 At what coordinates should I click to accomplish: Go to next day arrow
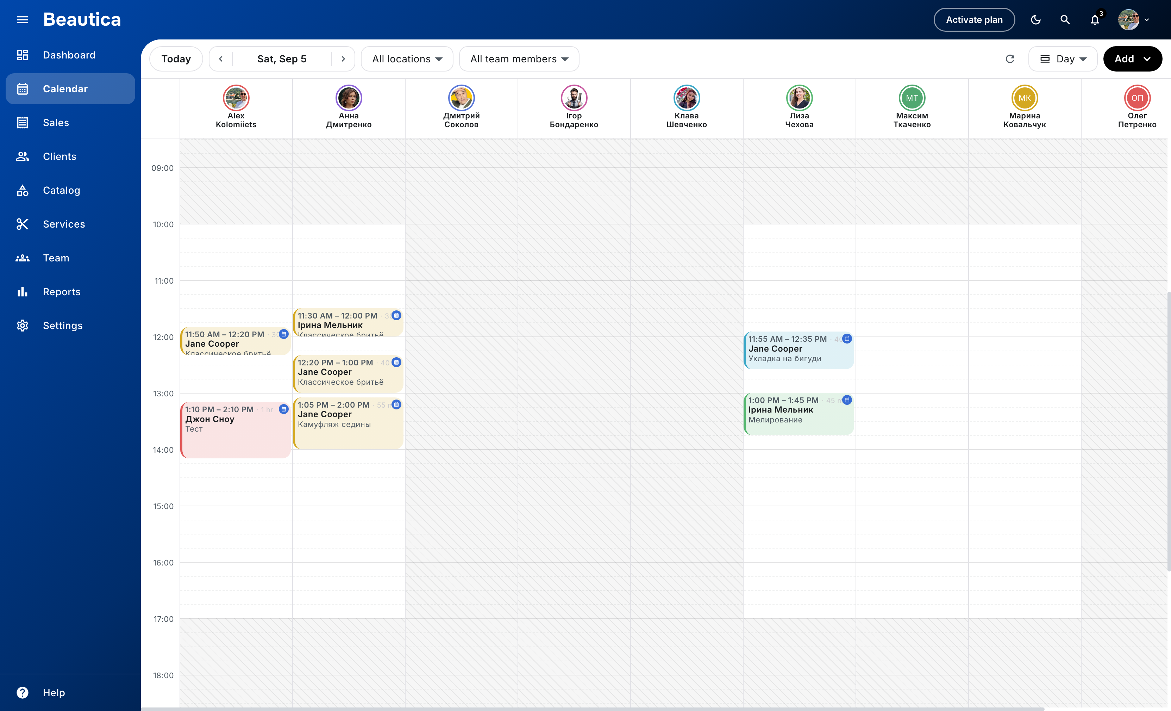pos(343,59)
